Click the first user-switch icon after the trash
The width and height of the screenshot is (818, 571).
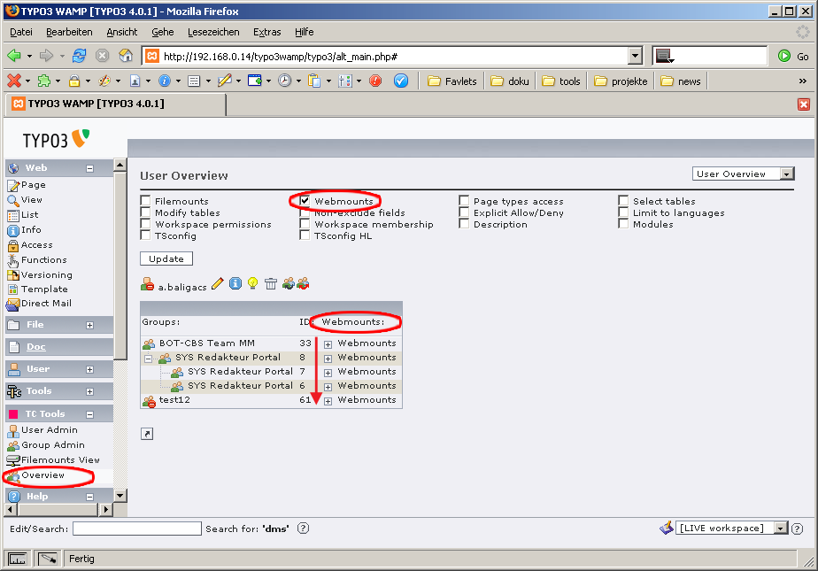(x=288, y=283)
